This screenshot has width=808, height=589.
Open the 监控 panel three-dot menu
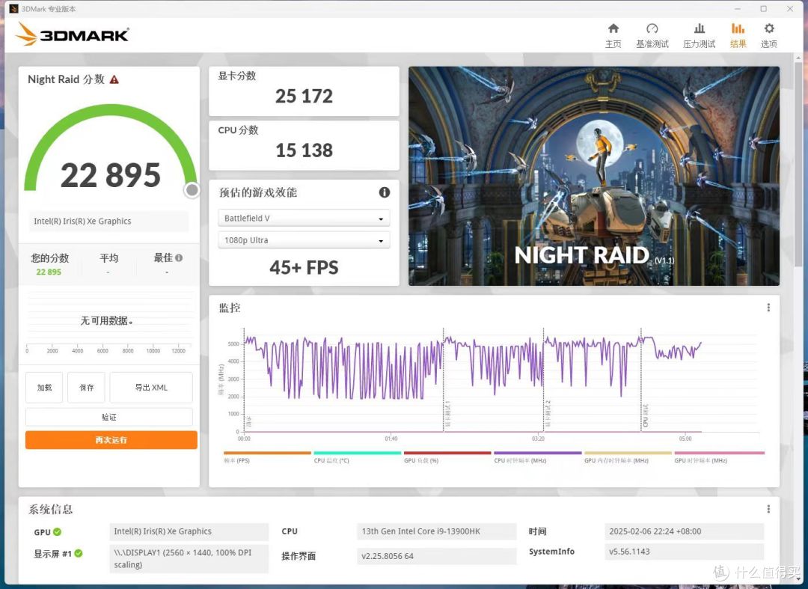tap(768, 307)
